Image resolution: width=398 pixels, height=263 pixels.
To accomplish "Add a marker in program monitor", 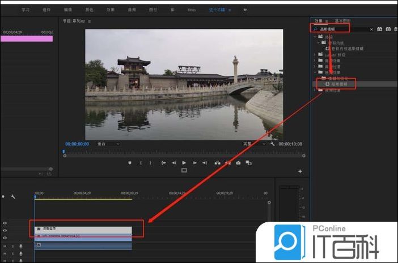I will coord(130,163).
